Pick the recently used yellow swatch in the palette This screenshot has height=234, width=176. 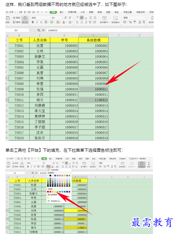click(48, 197)
